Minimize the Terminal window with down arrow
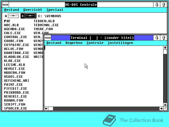This screenshot has height=127, width=169. [x=157, y=38]
